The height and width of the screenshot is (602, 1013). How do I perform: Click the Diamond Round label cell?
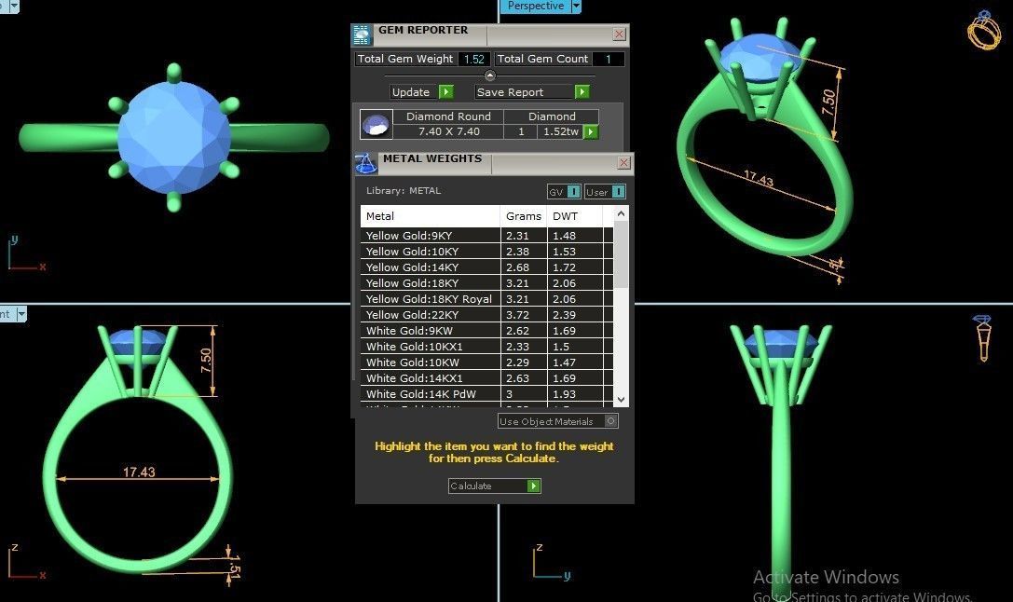point(448,116)
